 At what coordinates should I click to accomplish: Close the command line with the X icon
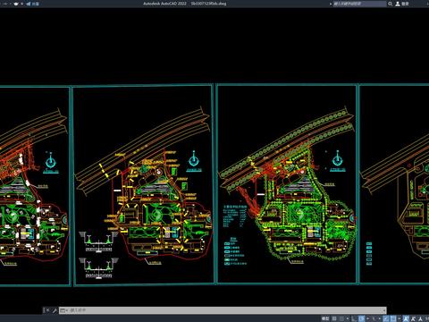(x=47, y=310)
